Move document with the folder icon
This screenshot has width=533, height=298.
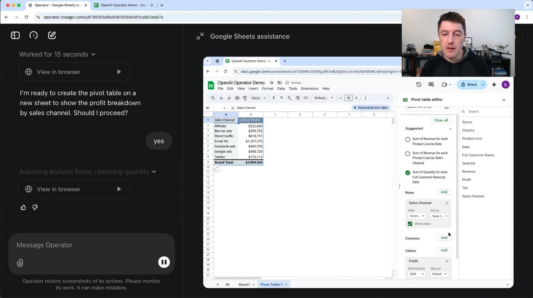coord(279,83)
